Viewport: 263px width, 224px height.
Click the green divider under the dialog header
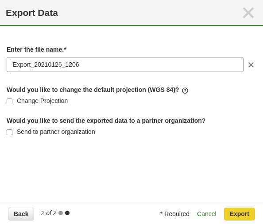click(x=131, y=26)
